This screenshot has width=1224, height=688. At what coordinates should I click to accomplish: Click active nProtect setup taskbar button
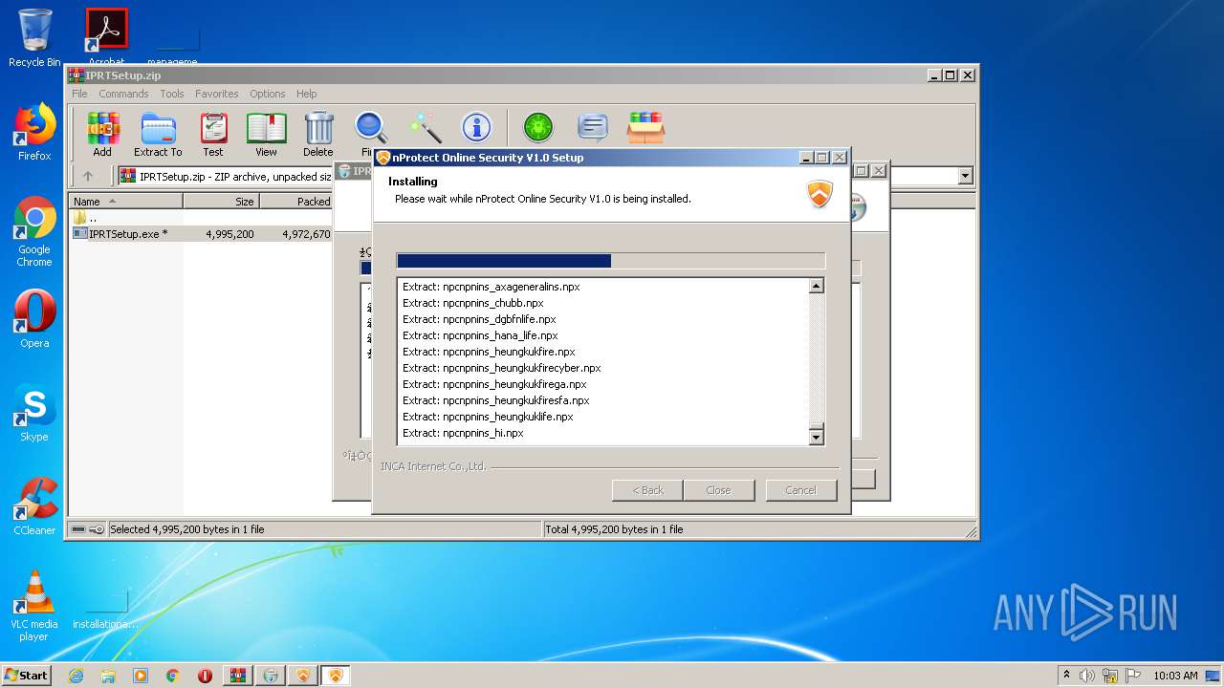pos(336,676)
